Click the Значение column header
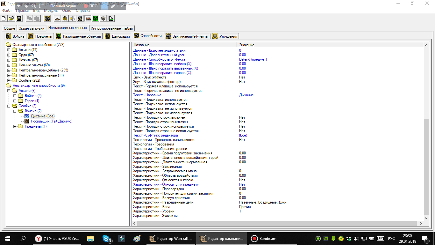435x245 pixels. 331,45
